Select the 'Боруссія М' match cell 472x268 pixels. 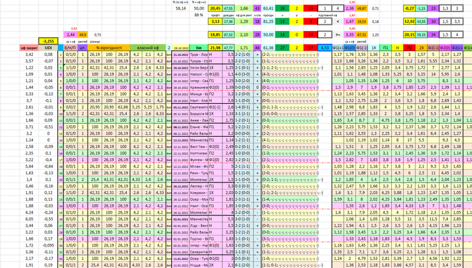point(199,114)
